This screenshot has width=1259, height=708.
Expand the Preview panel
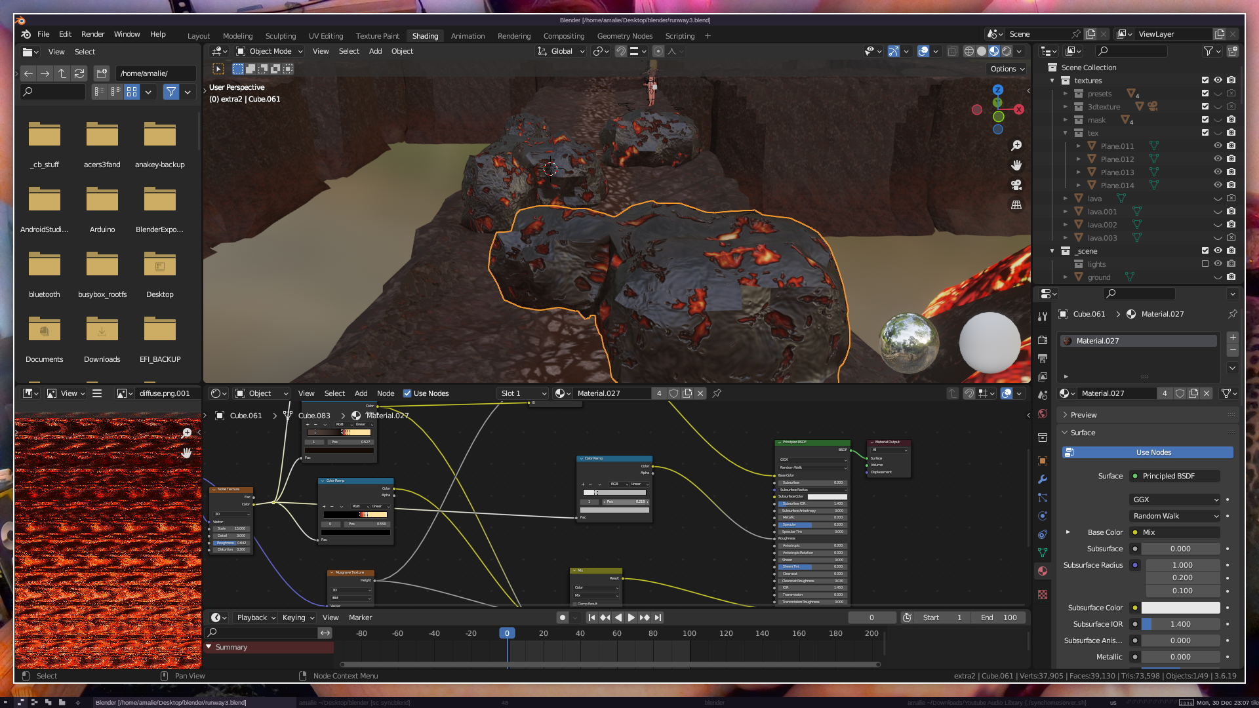1083,415
